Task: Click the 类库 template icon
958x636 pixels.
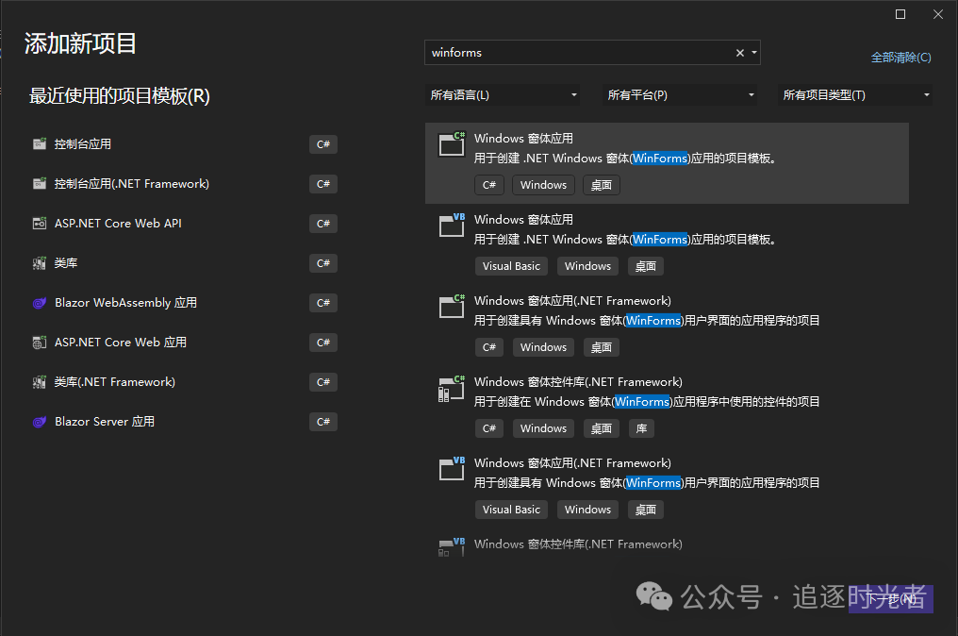Action: (40, 263)
